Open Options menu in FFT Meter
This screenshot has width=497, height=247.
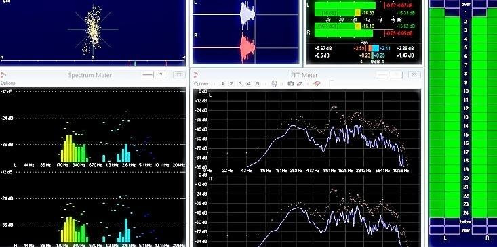[x=201, y=83]
